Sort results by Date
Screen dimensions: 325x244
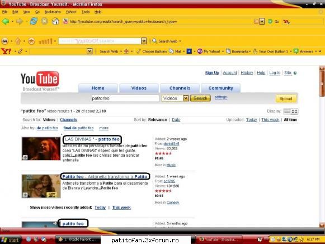click(176, 120)
